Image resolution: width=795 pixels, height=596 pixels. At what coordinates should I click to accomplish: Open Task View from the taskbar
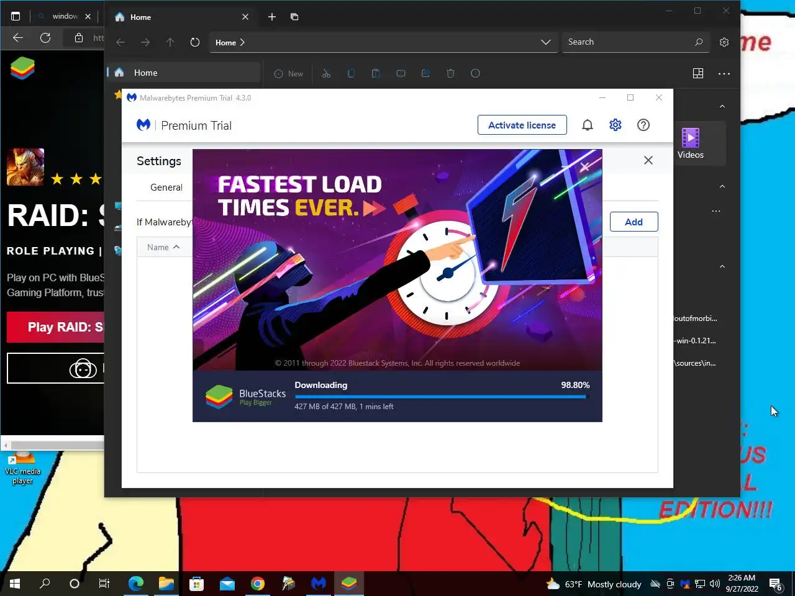104,584
